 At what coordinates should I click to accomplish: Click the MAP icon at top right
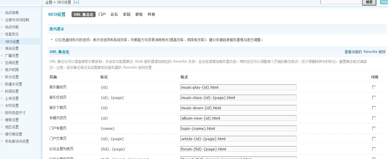(384, 2)
